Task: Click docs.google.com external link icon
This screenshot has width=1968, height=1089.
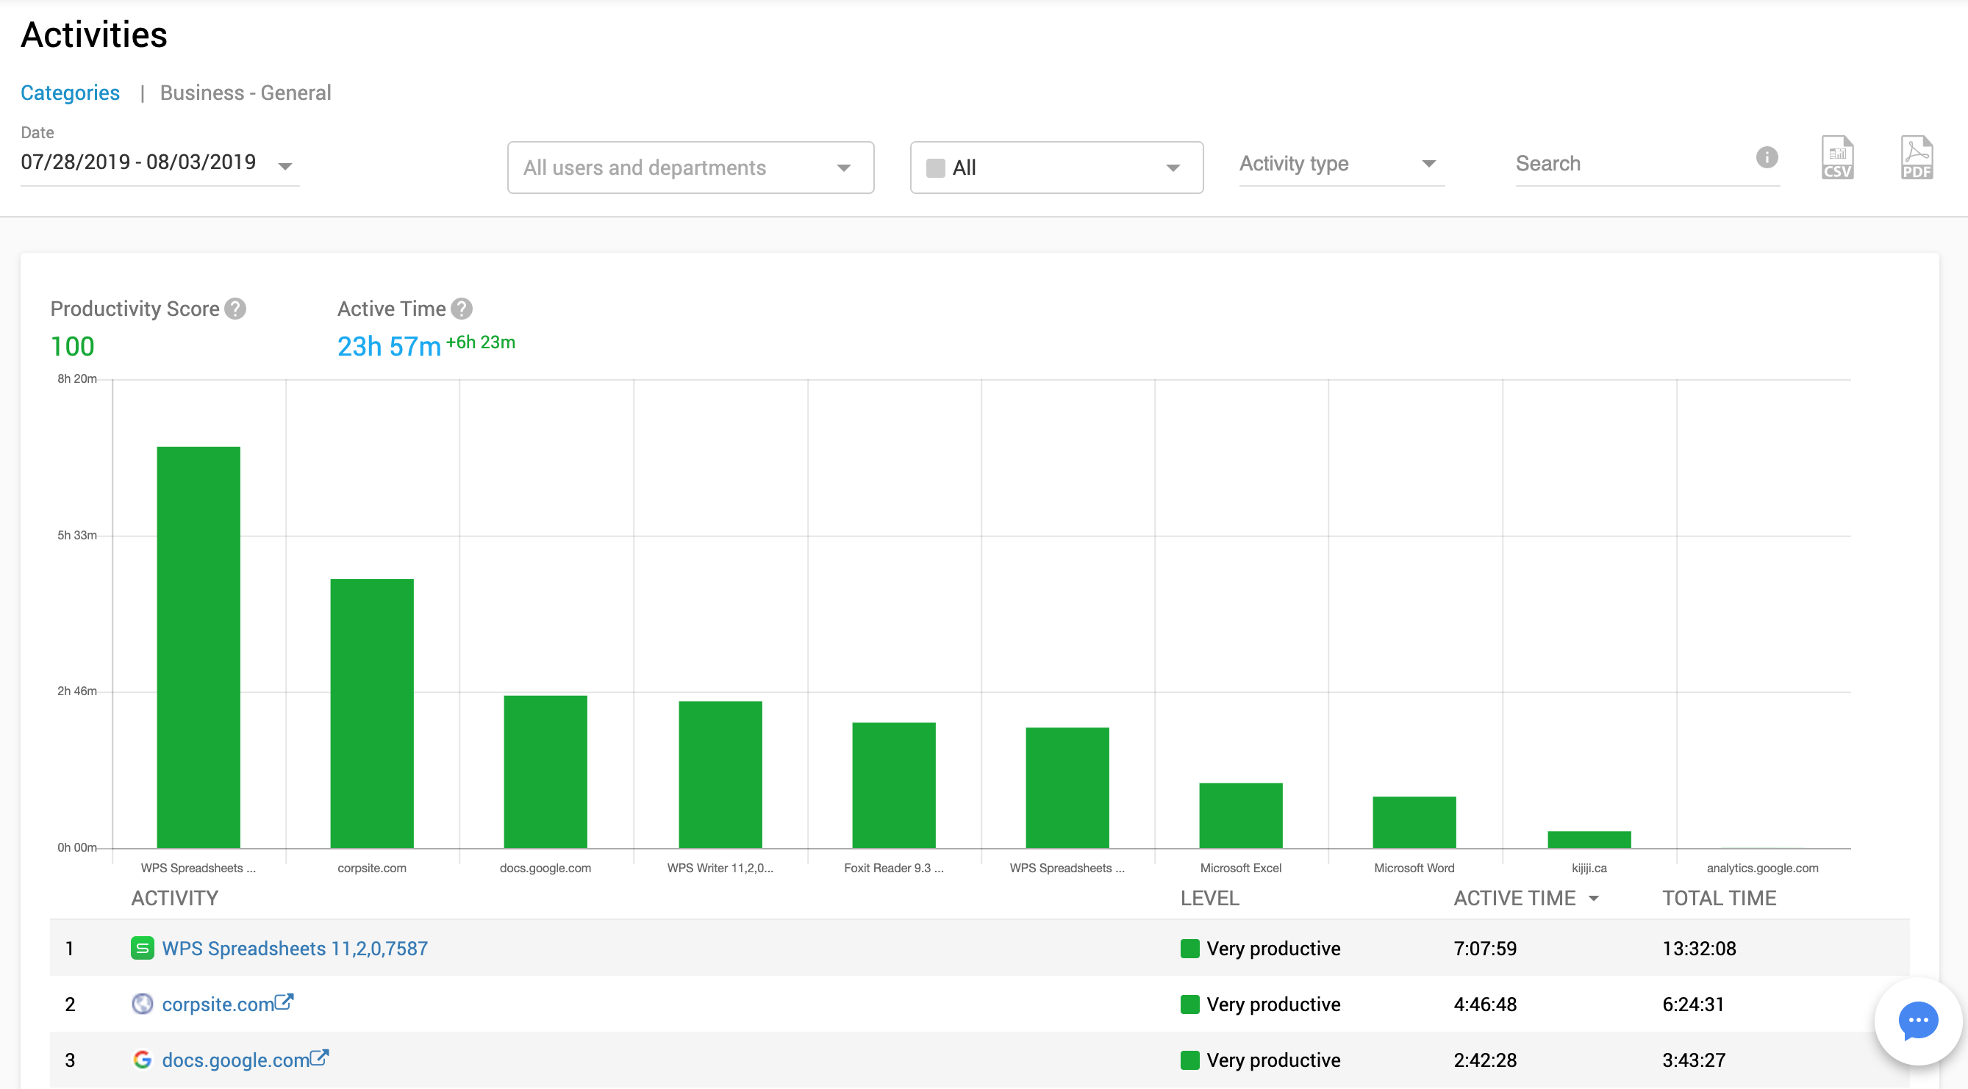Action: coord(319,1057)
